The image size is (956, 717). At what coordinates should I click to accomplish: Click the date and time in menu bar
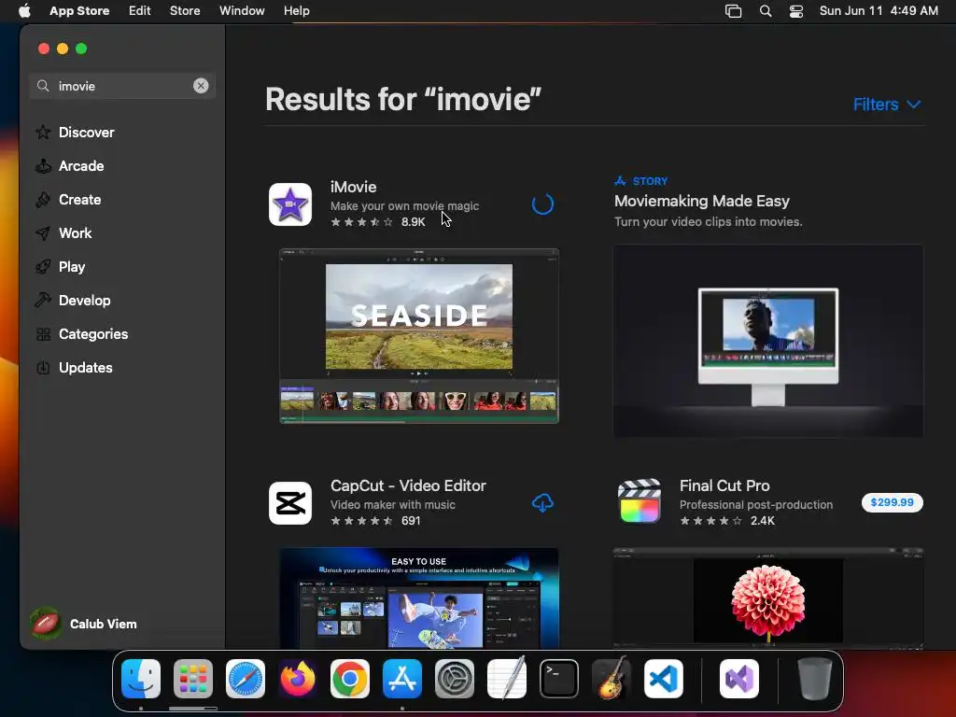pos(879,11)
